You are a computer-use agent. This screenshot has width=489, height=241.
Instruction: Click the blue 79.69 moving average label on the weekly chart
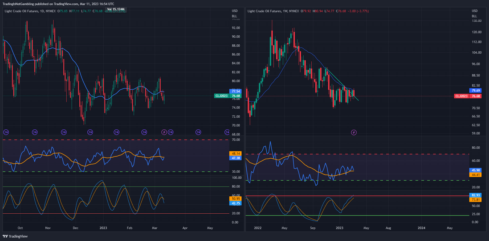tap(476, 91)
